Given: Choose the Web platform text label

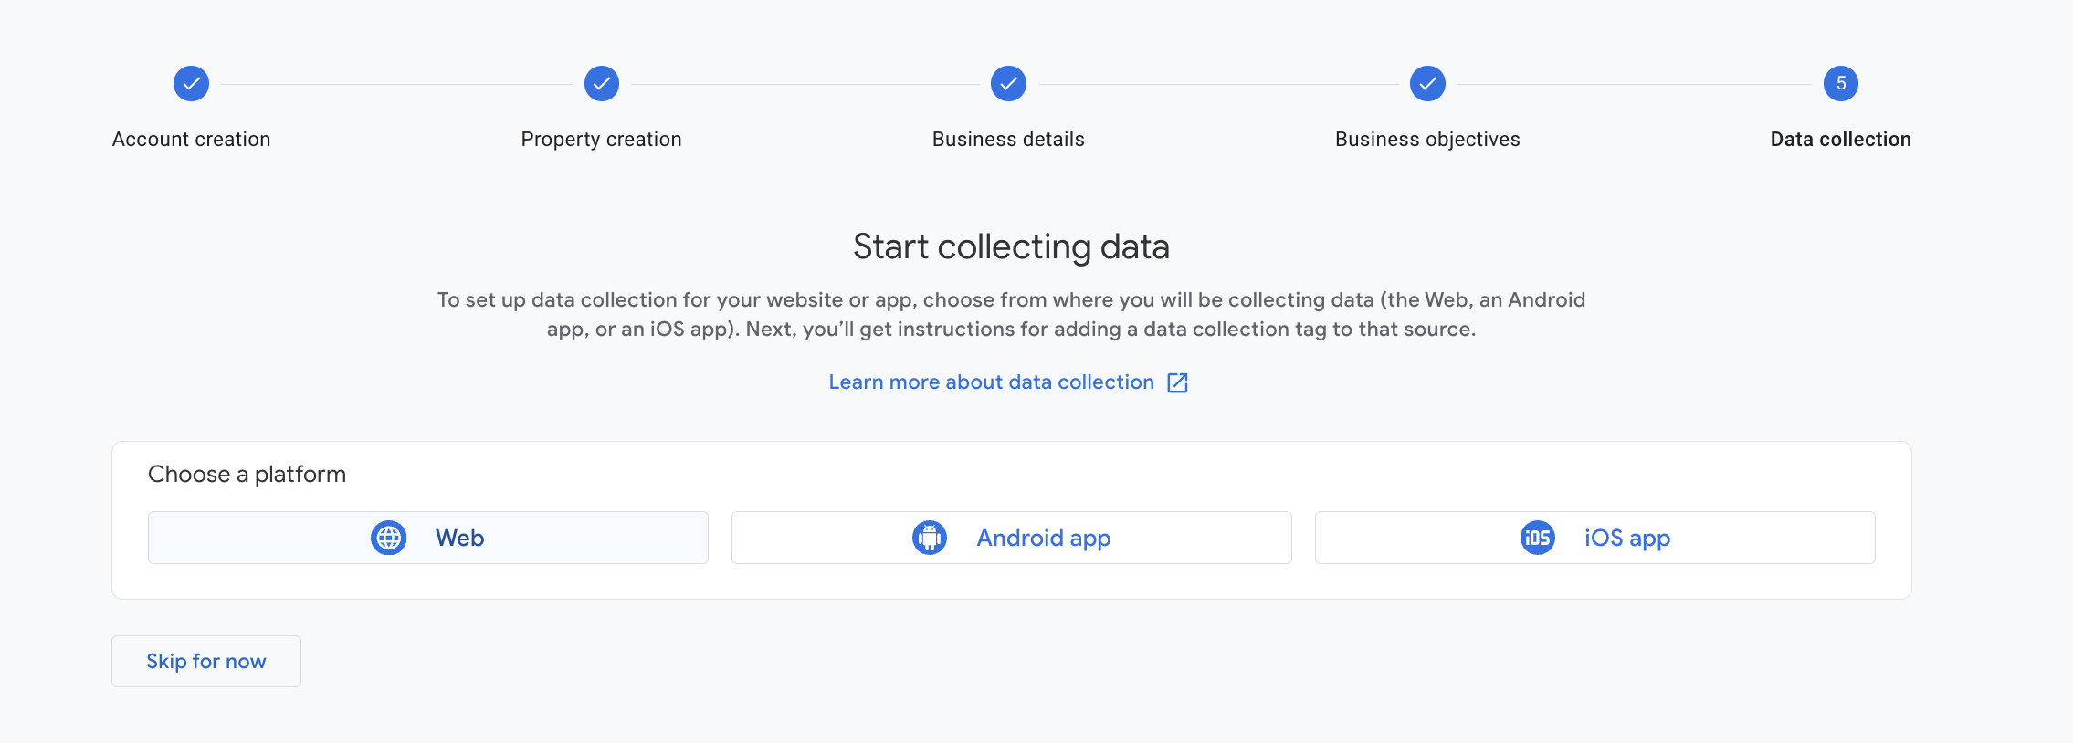Looking at the screenshot, I should [459, 538].
